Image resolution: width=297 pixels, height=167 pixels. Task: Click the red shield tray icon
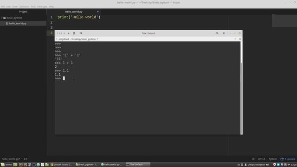tap(274, 165)
